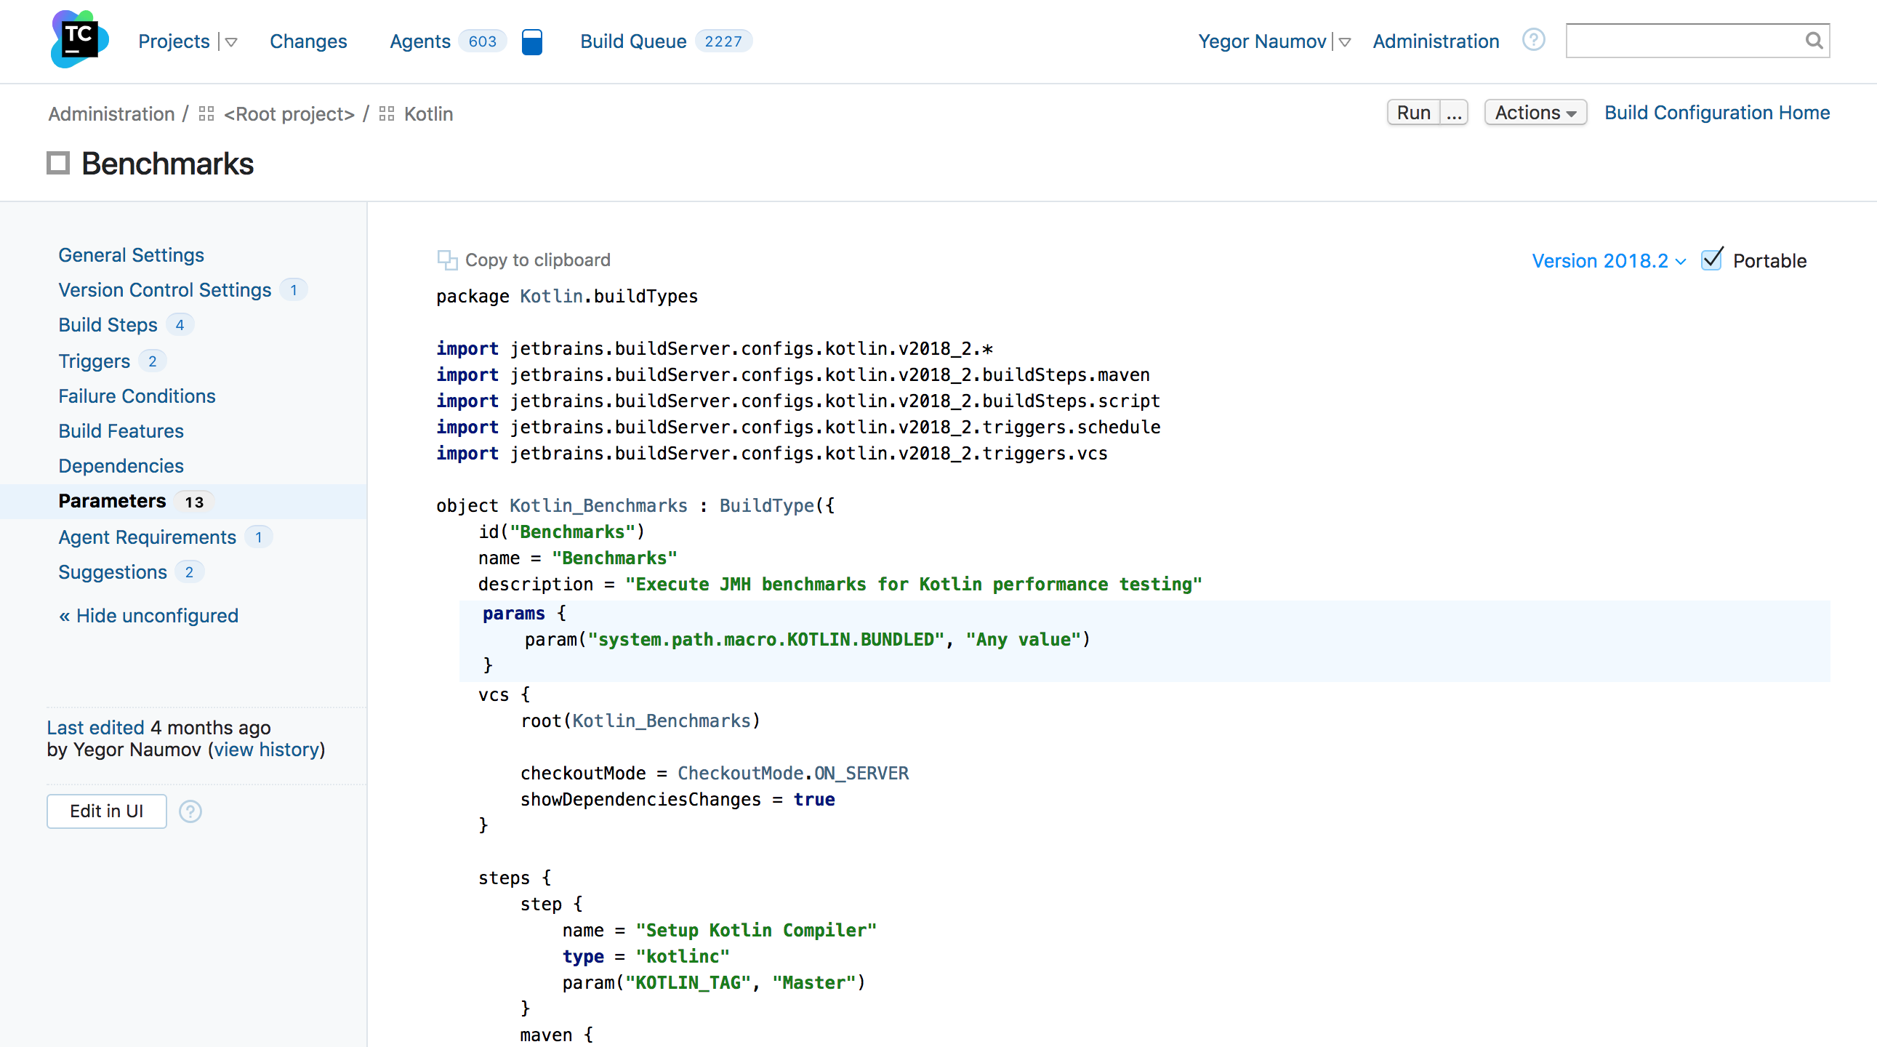This screenshot has width=1877, height=1047.
Task: Click the Agents icon with badge 603
Action: [x=445, y=41]
